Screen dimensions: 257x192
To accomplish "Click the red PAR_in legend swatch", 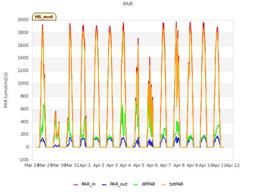I will point(75,185).
